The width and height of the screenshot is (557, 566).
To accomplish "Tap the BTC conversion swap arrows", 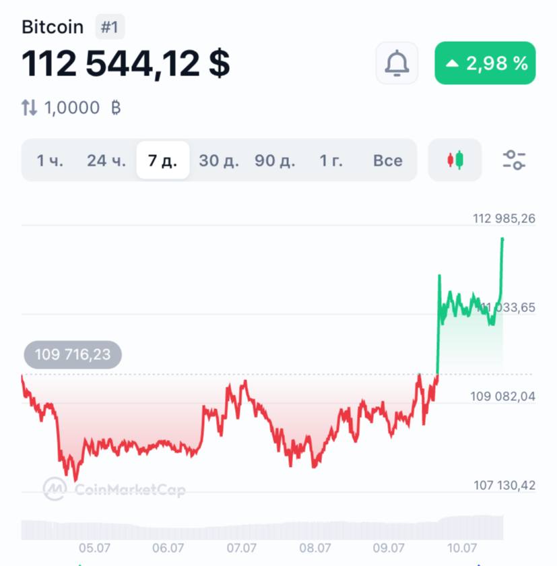I will point(29,108).
